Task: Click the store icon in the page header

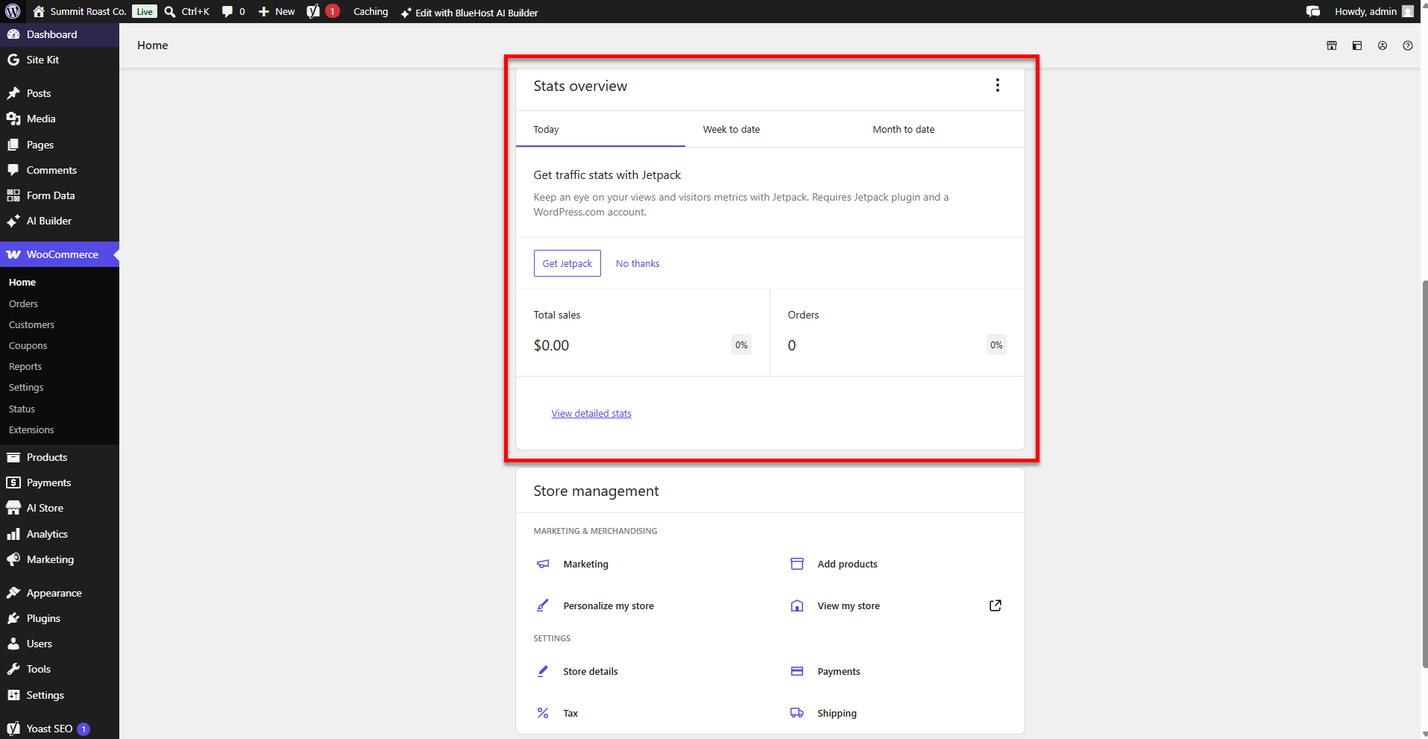Action: 1332,45
